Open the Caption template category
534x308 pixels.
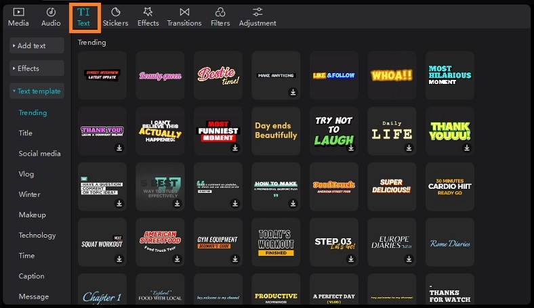point(31,276)
